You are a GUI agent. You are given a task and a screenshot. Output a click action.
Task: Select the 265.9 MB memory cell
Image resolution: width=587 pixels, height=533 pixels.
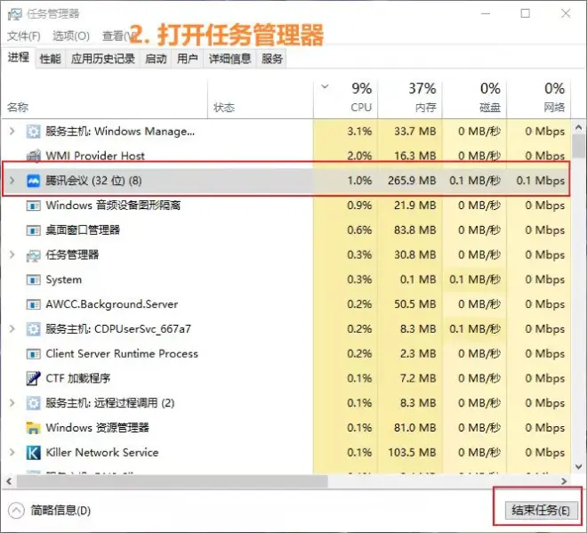coord(412,181)
